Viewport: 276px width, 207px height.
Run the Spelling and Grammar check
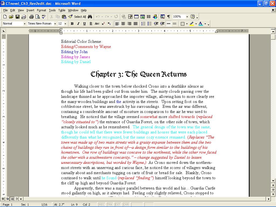[44, 17]
